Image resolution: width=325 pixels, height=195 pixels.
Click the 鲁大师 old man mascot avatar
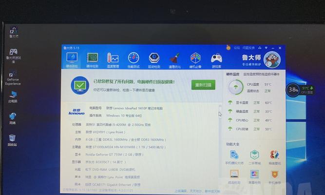coord(272,59)
